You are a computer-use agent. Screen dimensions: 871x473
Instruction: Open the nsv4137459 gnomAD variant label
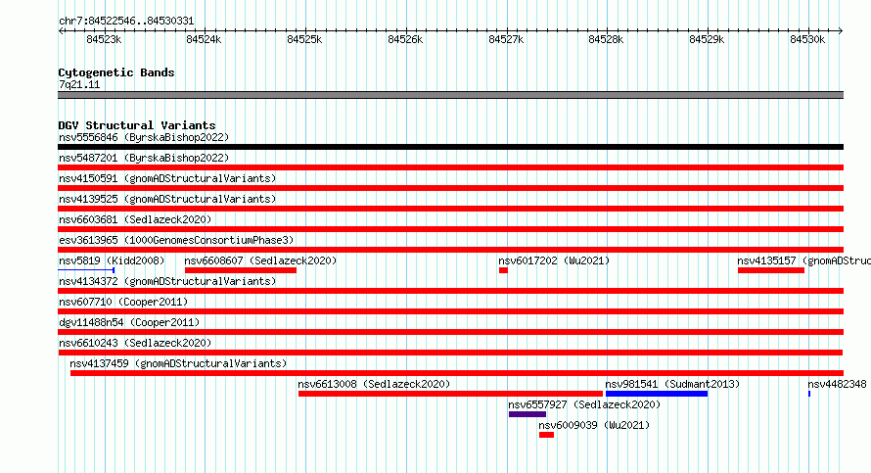pyautogui.click(x=178, y=363)
